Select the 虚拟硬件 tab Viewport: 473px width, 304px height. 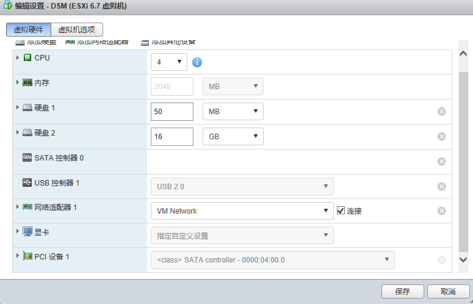pos(29,29)
